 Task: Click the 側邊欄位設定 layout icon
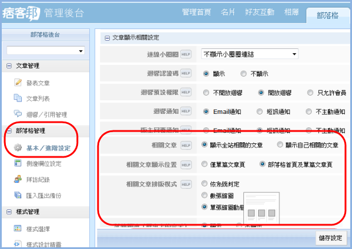tap(18, 163)
